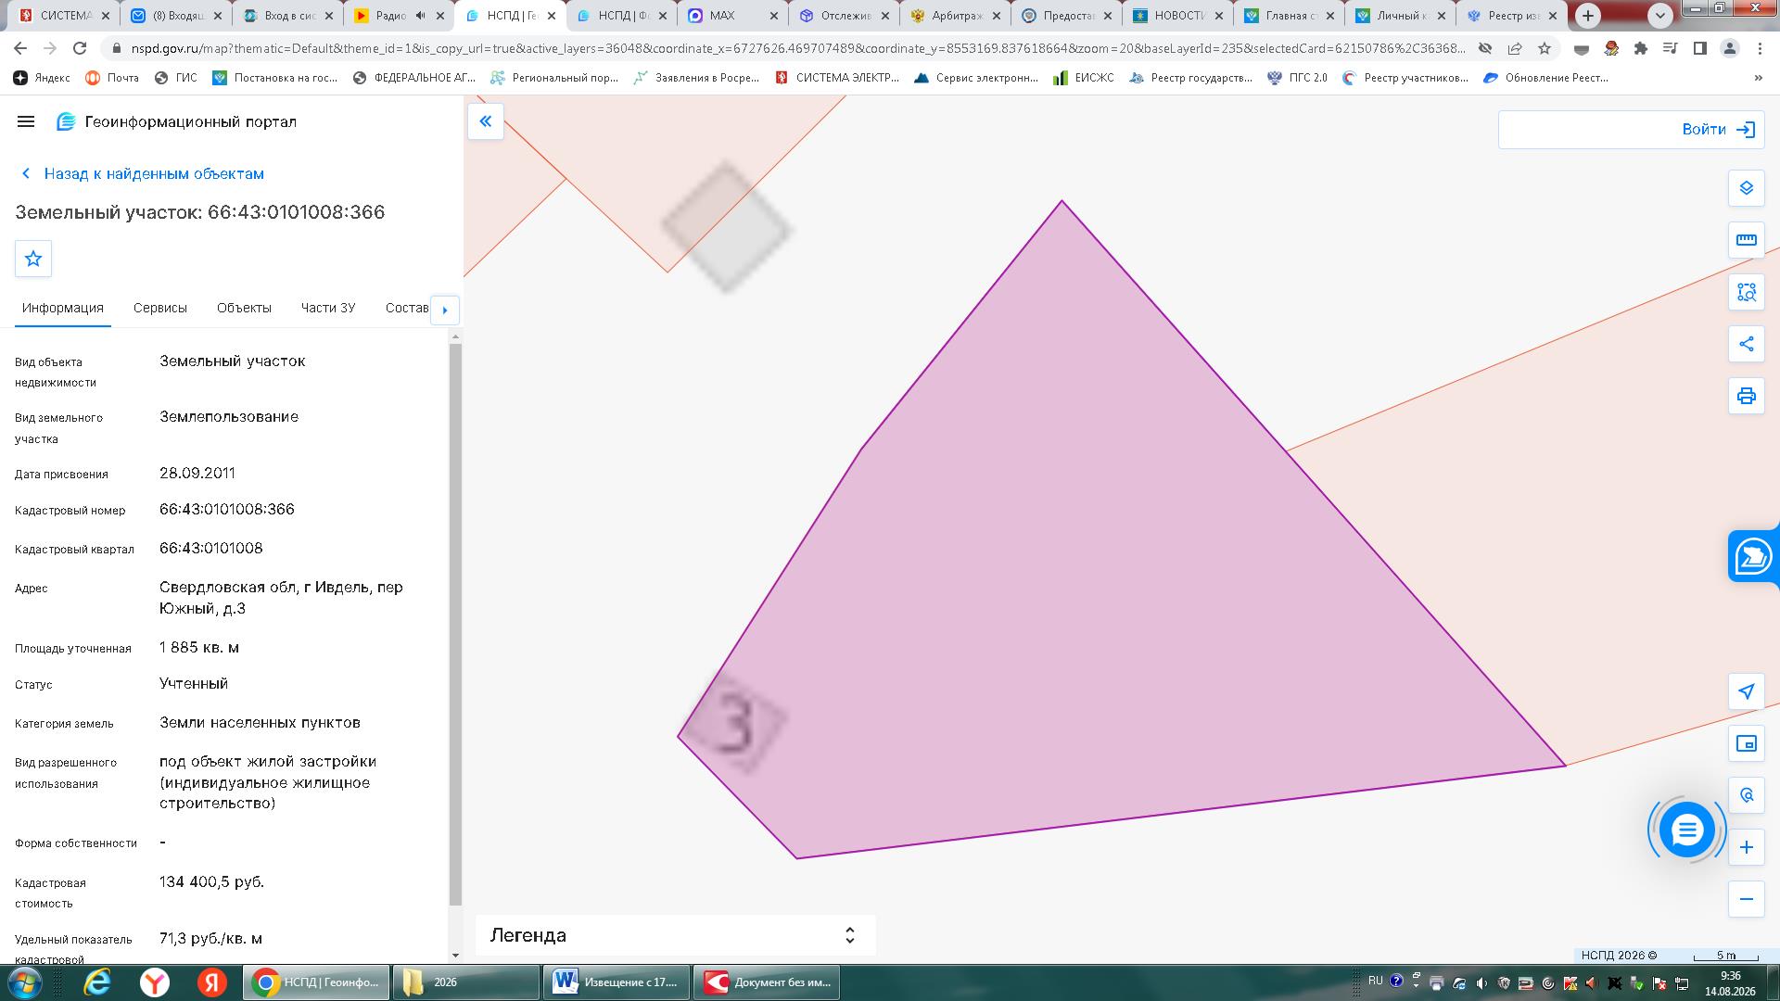Screen dimensions: 1780x1001
Task: Open the Word document in taskbar
Action: [617, 982]
